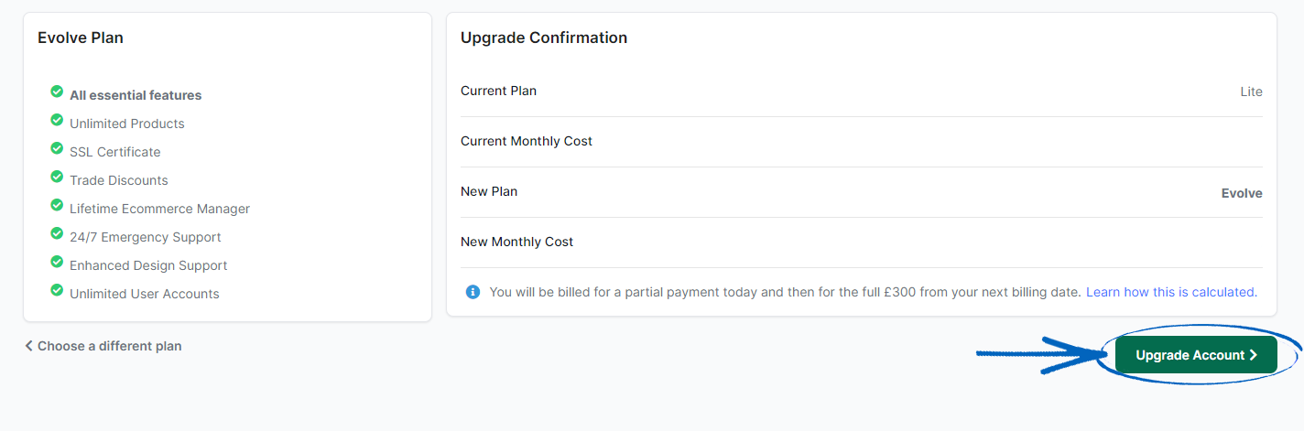Click the checkmark beside Lifetime Ecommerce Manager
Viewport: 1304px width, 431px height.
[x=57, y=206]
